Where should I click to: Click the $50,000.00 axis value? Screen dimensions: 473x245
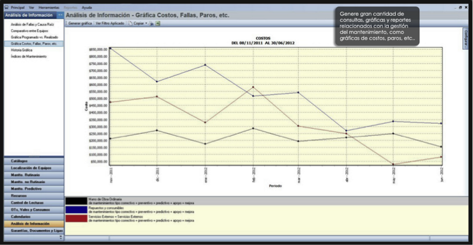[x=99, y=161]
